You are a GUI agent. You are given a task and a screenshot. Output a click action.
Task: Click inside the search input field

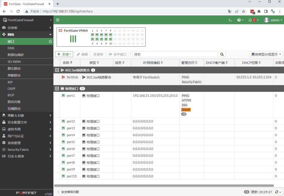tap(174, 54)
